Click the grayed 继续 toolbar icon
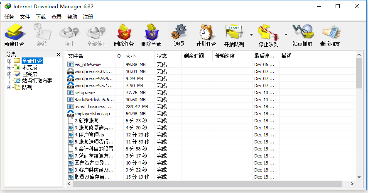This screenshot has height=193, width=368. tap(42, 32)
